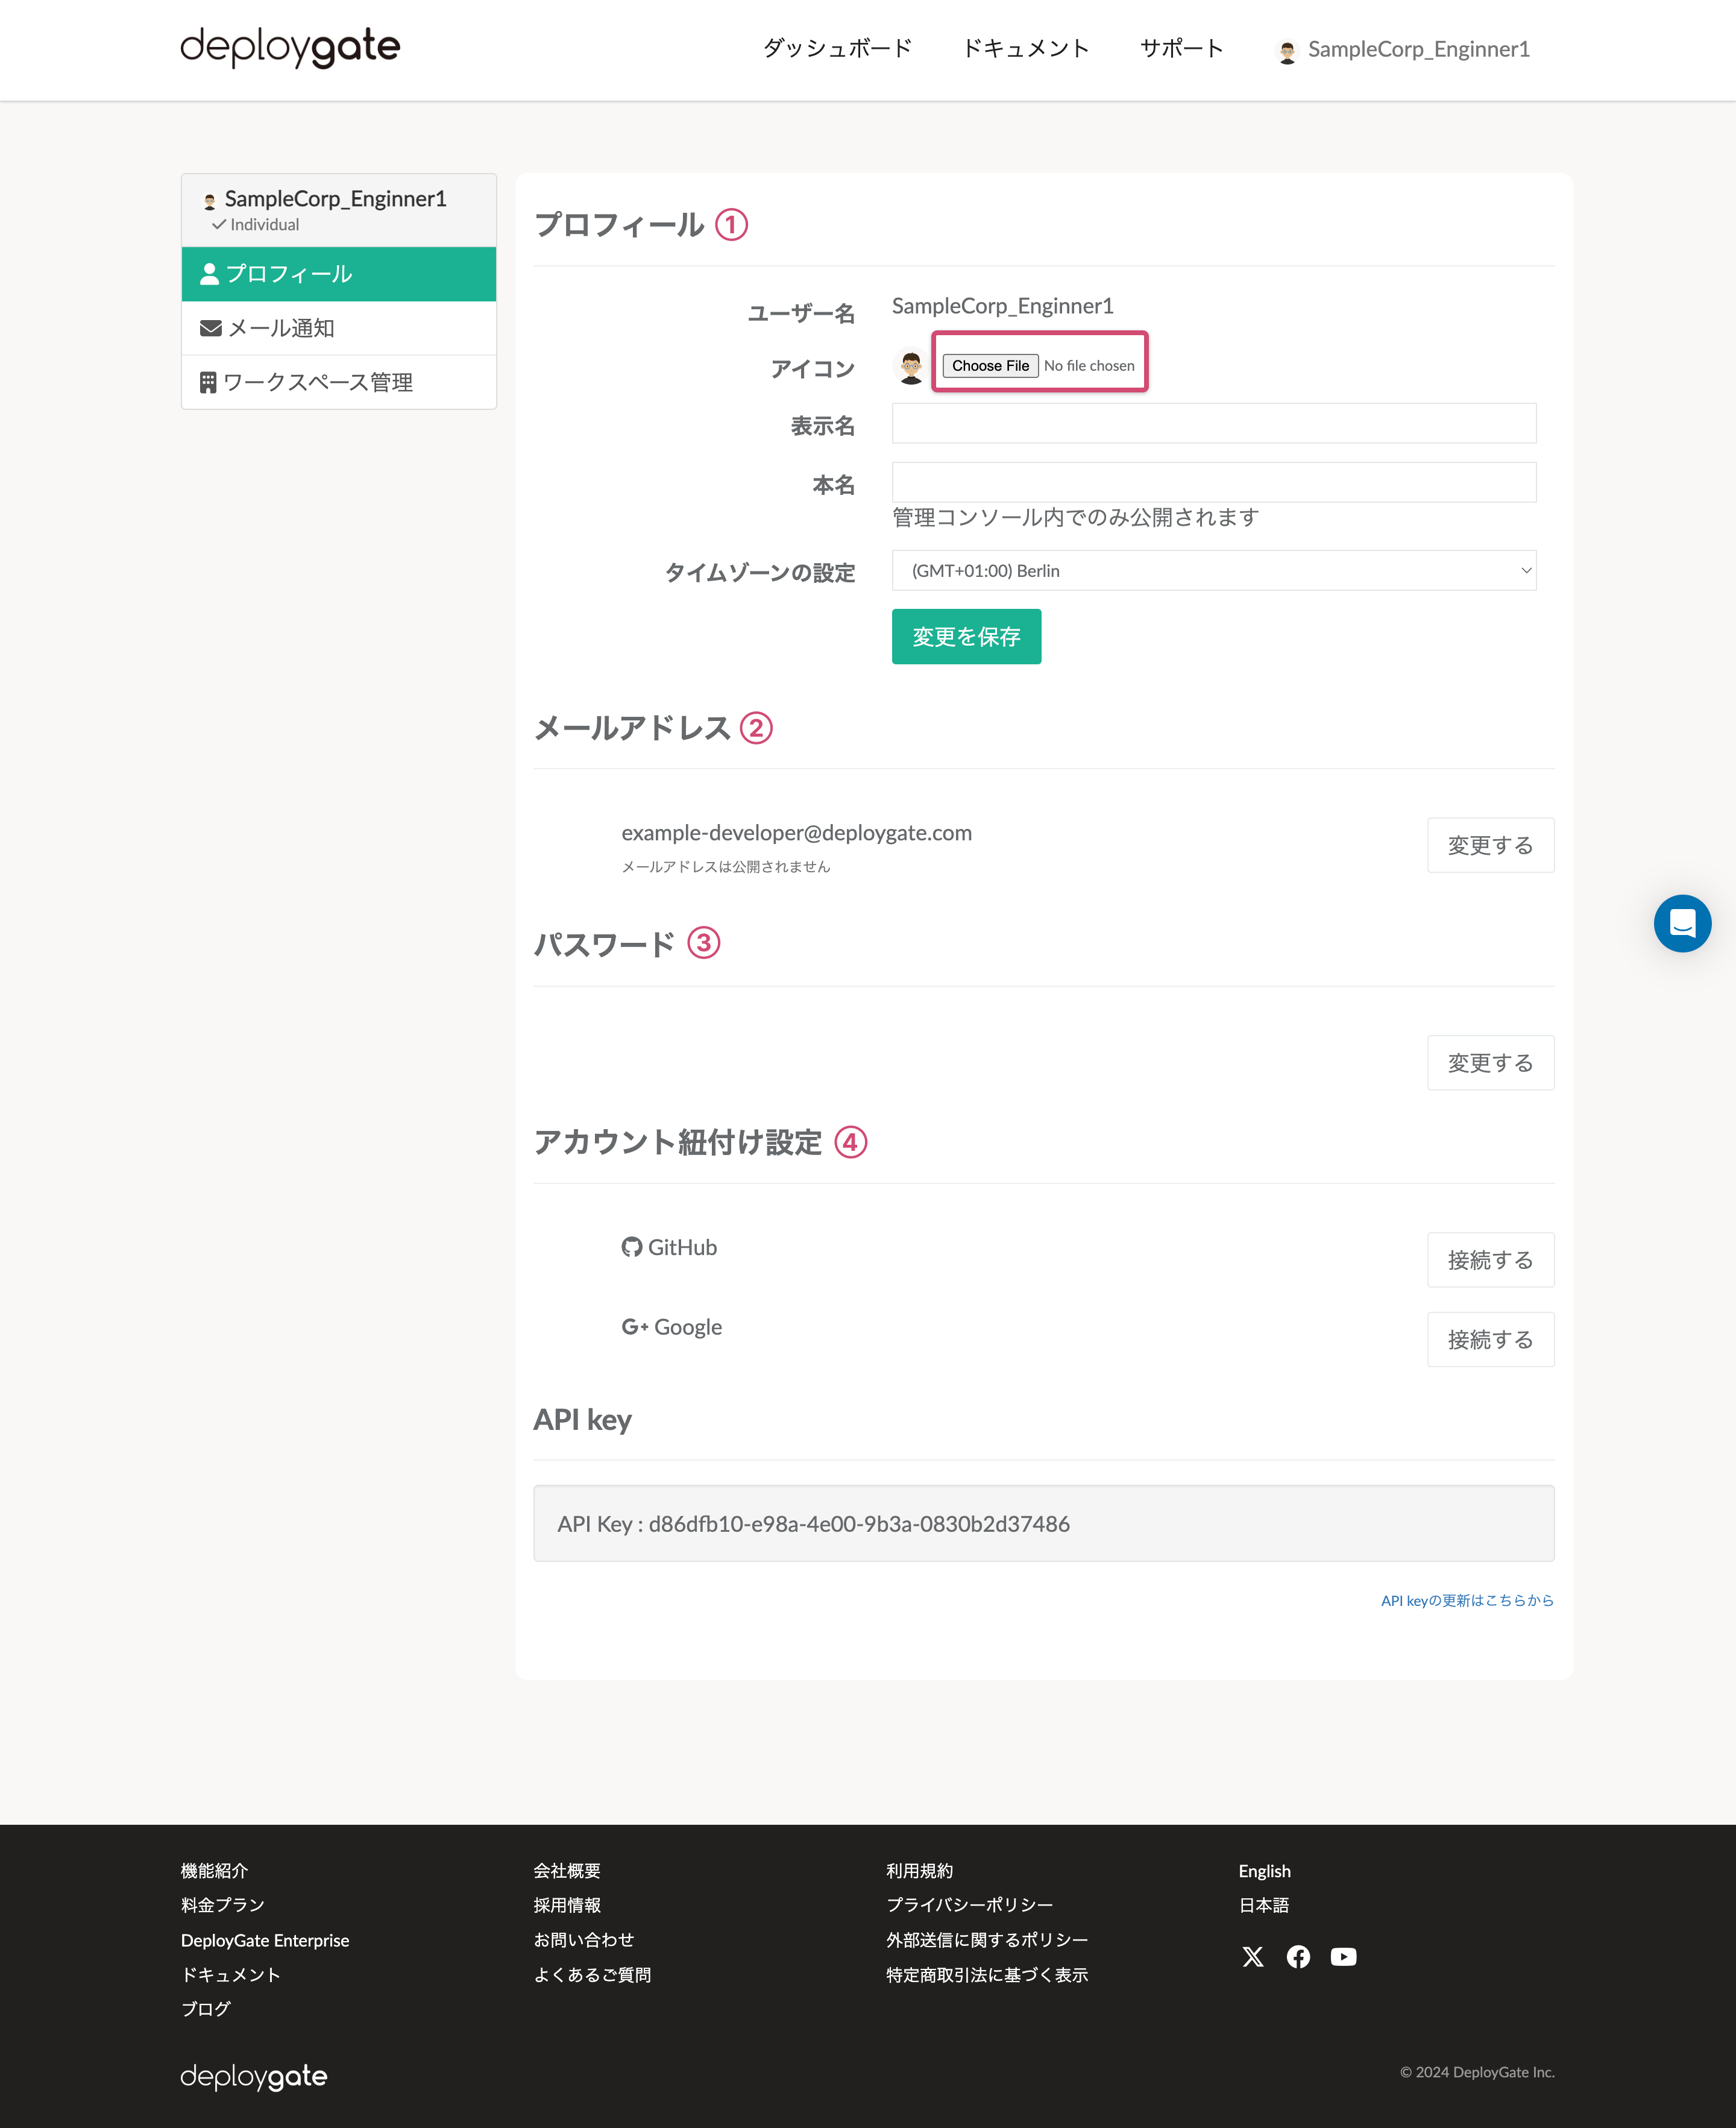This screenshot has height=2128, width=1736.
Task: Click サポート in the top navigation
Action: click(1181, 47)
